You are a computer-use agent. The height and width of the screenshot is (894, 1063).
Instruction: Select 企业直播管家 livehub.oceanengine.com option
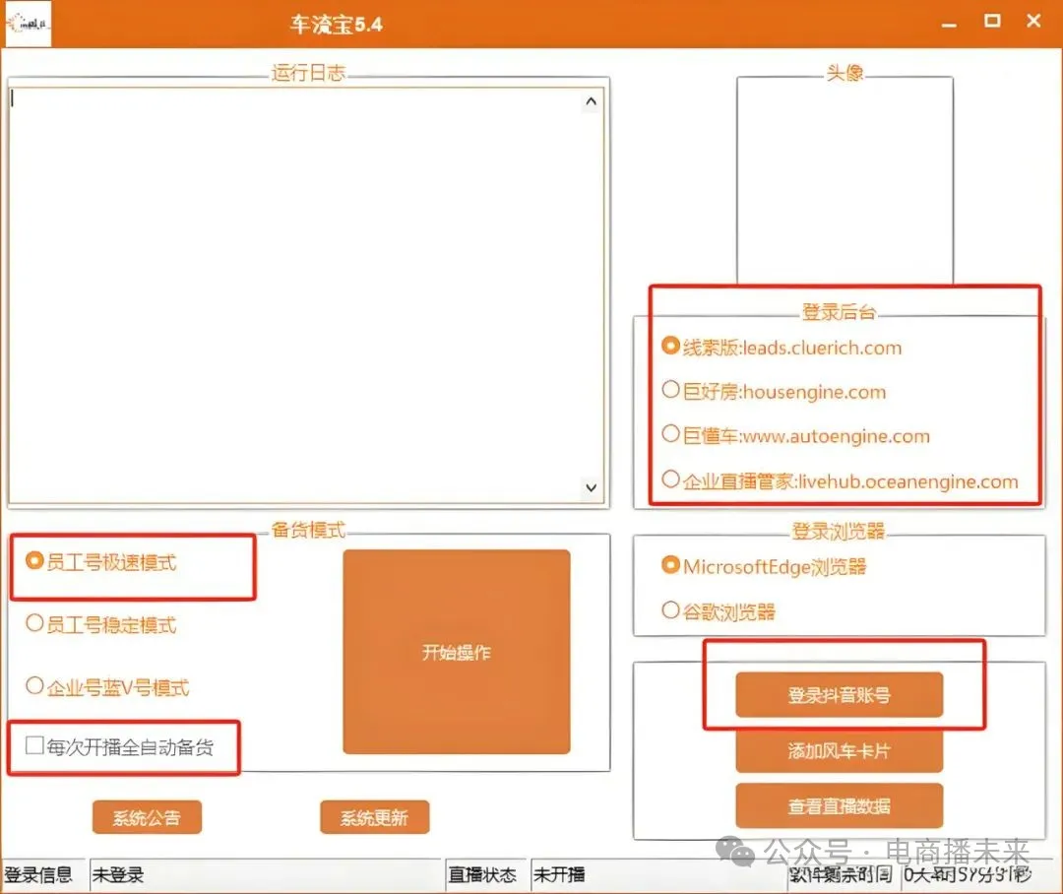pos(671,480)
